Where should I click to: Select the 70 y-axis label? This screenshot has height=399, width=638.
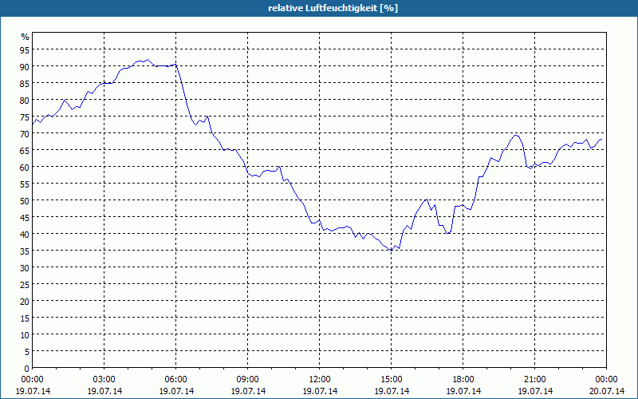[25, 133]
